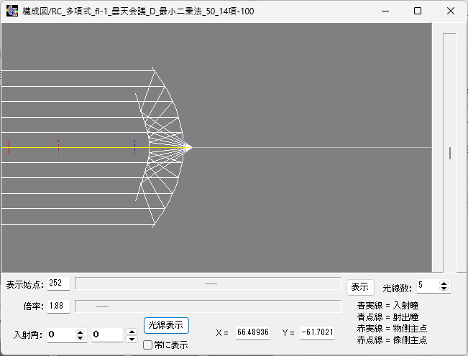Decrease 光線数 with the down arrow
Image resolution: width=468 pixels, height=356 pixels.
pyautogui.click(x=444, y=289)
